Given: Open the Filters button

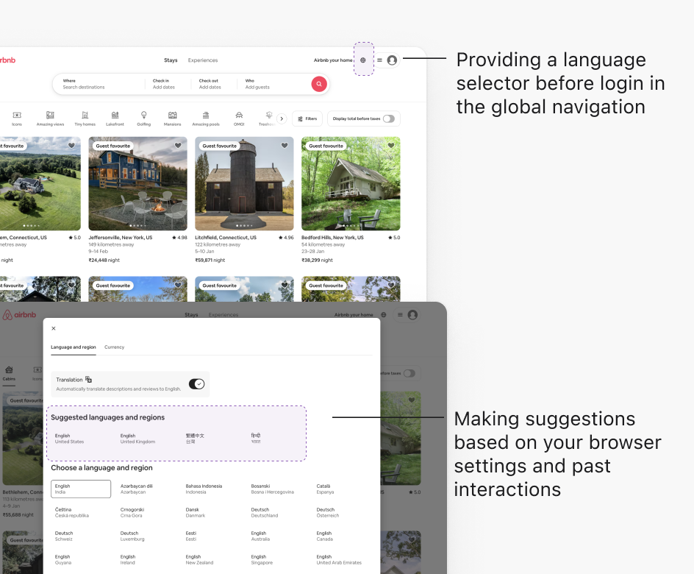Looking at the screenshot, I should [307, 118].
